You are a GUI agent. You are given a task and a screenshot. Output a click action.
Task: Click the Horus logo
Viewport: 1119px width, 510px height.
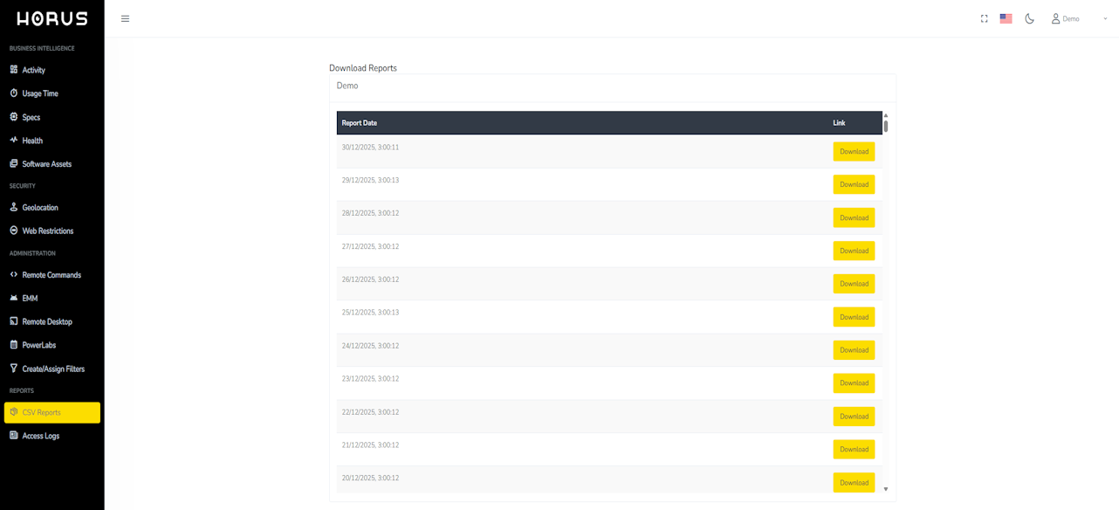tap(52, 18)
